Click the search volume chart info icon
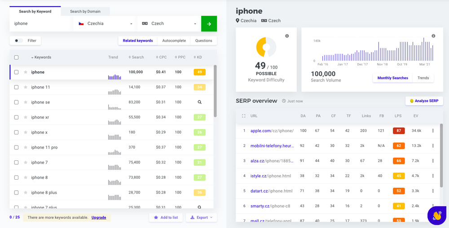The height and width of the screenshot is (228, 449). point(433,36)
